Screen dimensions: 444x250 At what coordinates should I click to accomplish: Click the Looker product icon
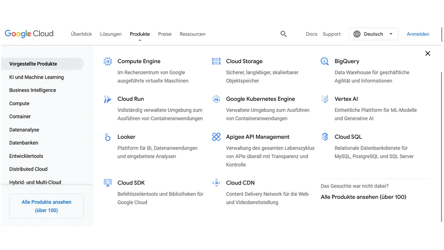click(108, 137)
